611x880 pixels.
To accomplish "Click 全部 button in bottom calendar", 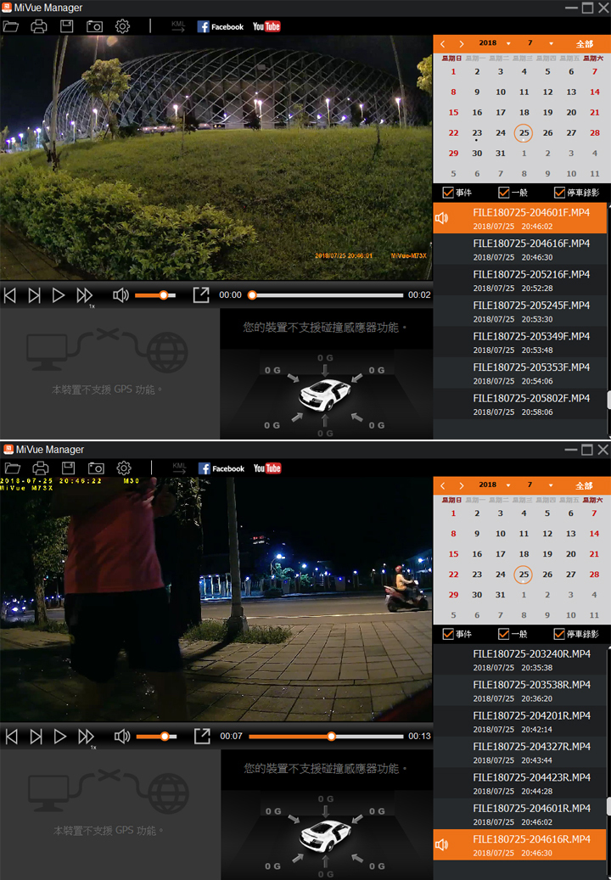I will pyautogui.click(x=584, y=485).
